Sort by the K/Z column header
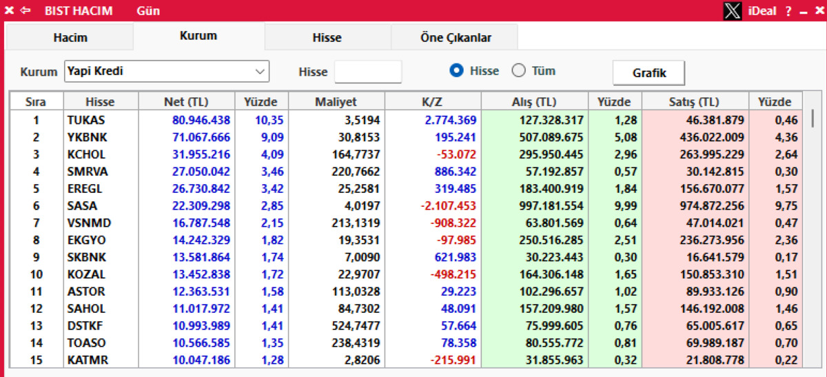 (x=432, y=102)
